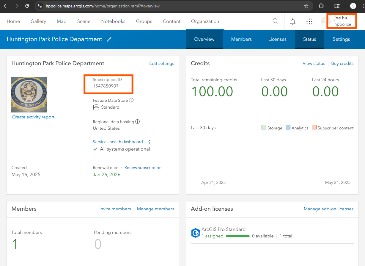
Task: Click Create activity report
Action: coord(33,117)
